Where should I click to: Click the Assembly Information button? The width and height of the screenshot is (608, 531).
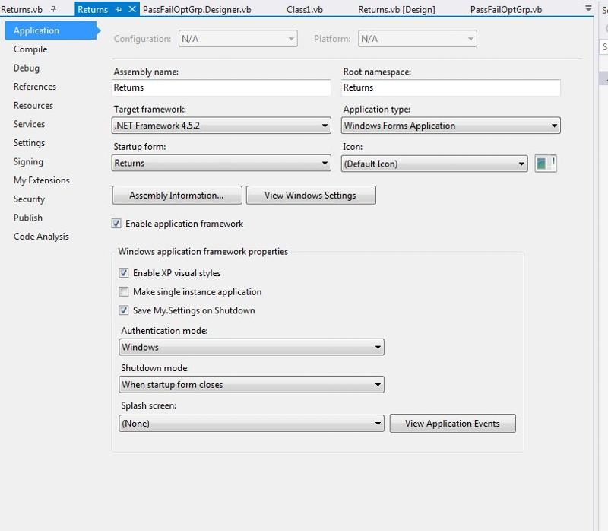pyautogui.click(x=176, y=195)
